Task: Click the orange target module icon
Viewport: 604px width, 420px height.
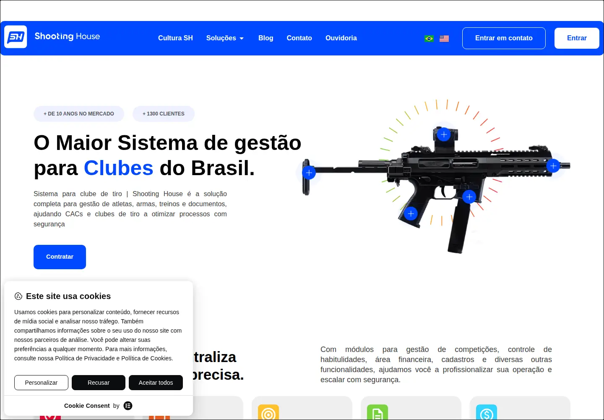Action: tap(268, 412)
